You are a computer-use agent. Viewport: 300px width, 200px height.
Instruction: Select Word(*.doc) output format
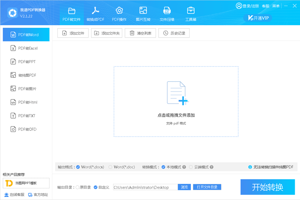(x=110, y=167)
